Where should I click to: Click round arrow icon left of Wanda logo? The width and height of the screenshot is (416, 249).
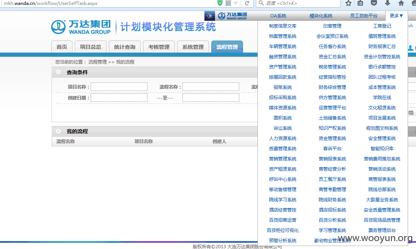click(210, 16)
